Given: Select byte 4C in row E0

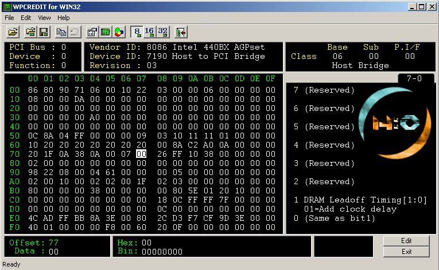Looking at the screenshot, I should click(33, 218).
